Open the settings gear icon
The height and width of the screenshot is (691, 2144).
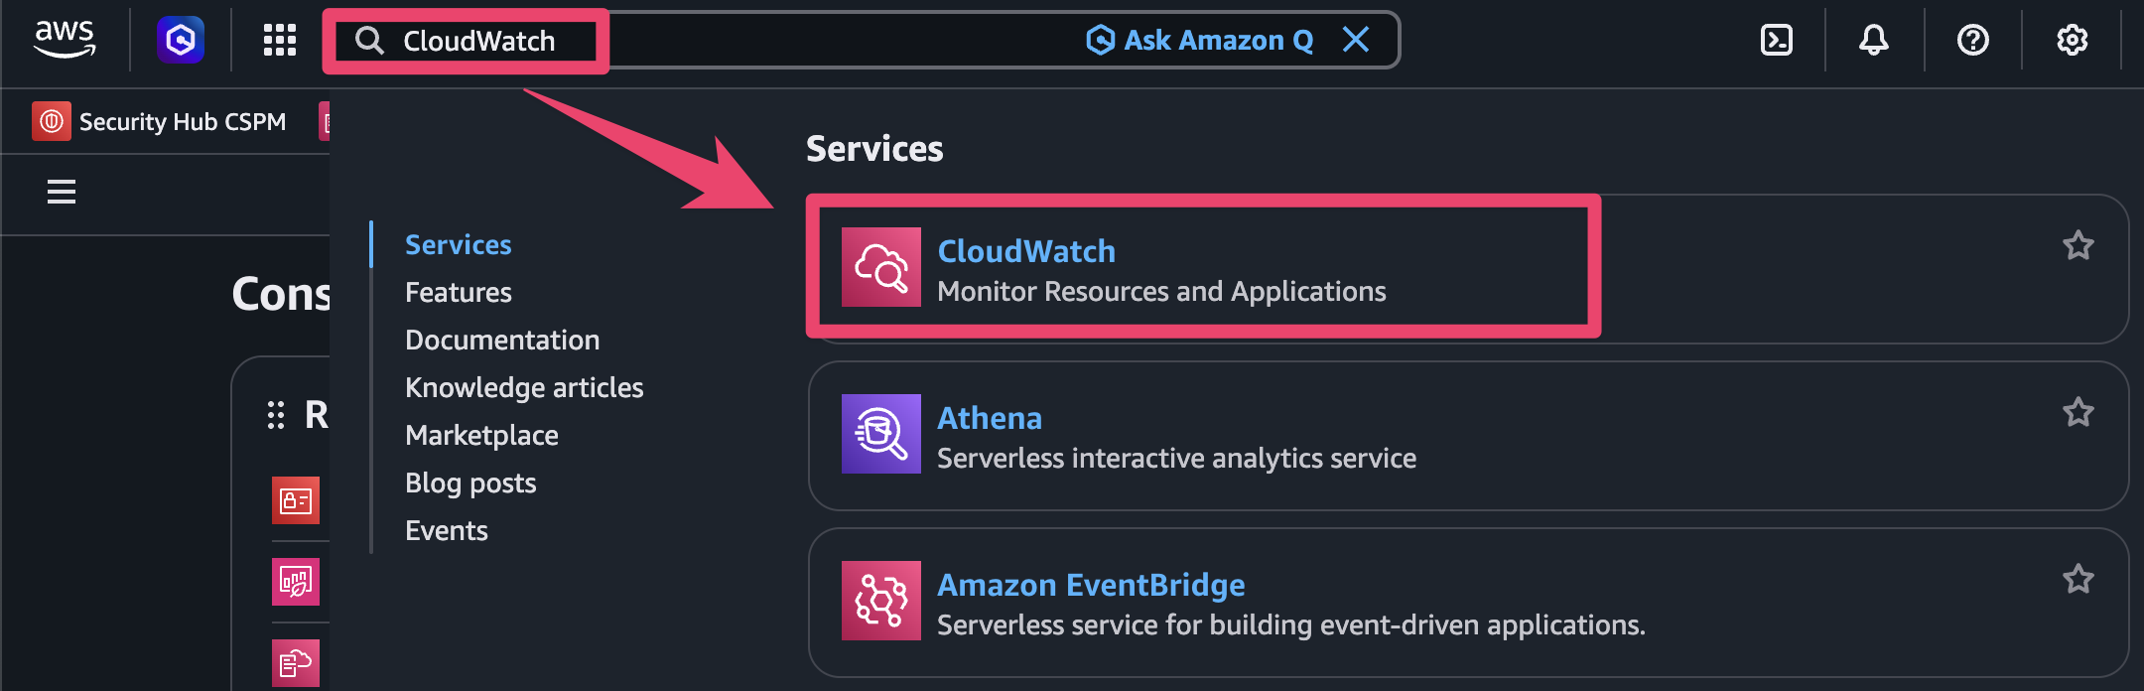(x=2072, y=40)
